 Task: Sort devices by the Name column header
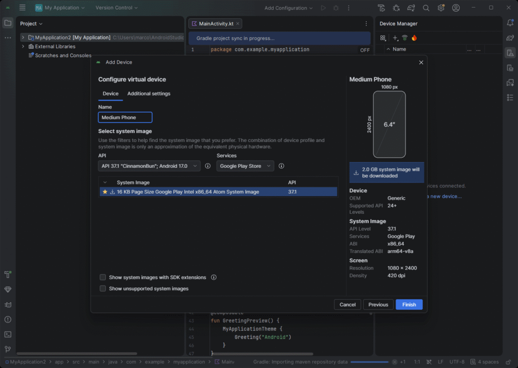tap(399, 49)
